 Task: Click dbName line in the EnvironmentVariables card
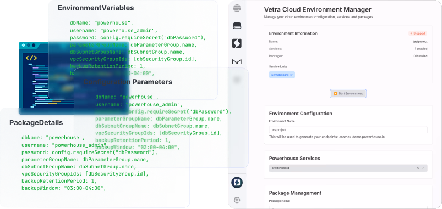pos(101,23)
